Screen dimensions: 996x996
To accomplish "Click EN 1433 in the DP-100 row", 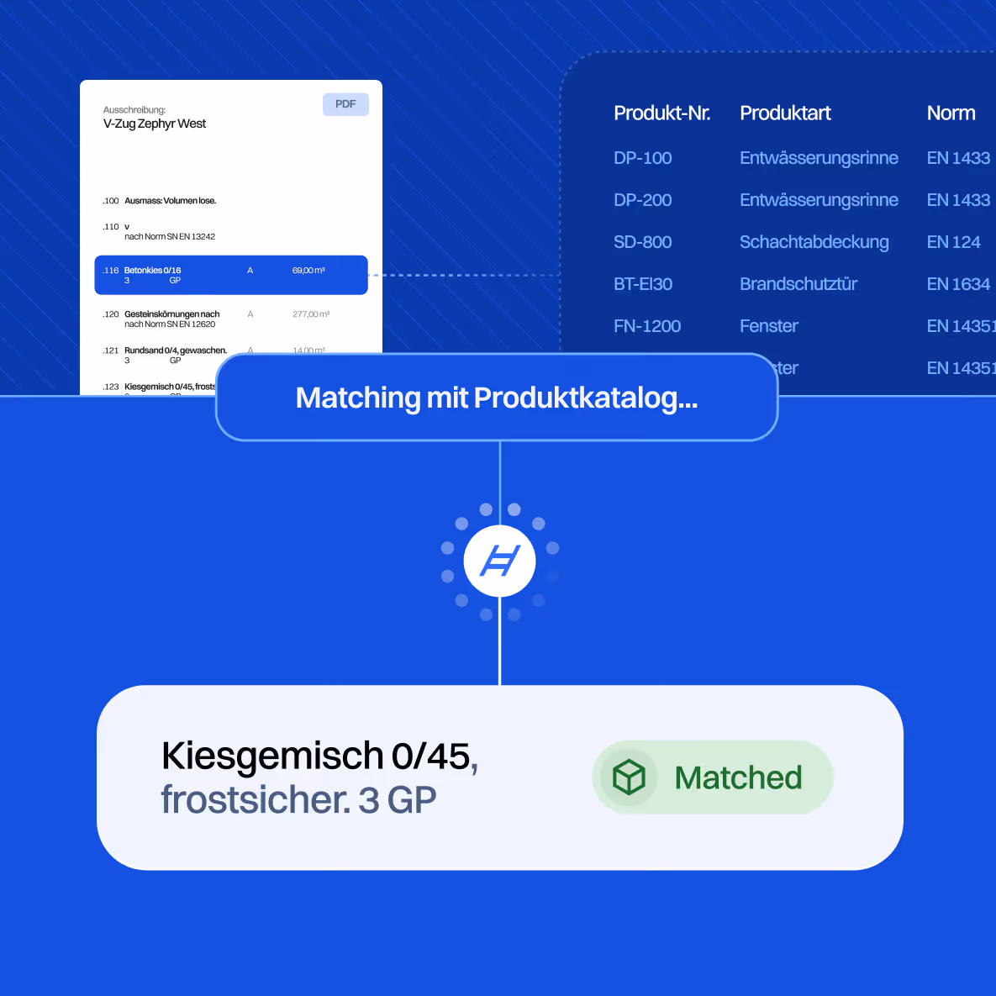I will point(958,158).
